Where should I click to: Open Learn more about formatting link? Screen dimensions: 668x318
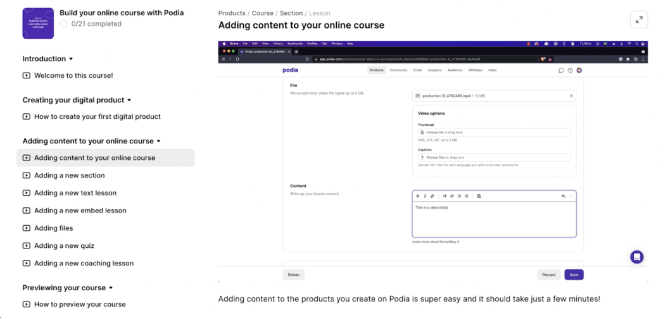[x=436, y=242]
